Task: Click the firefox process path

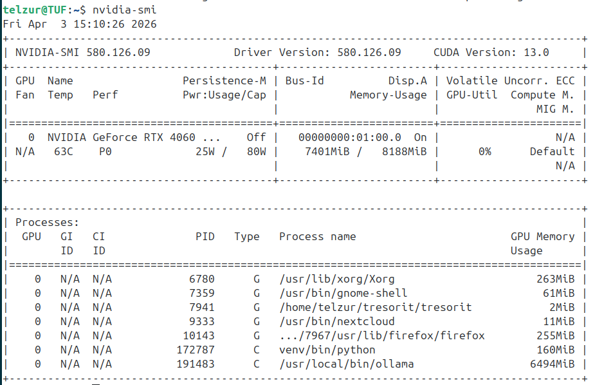Action: tap(381, 335)
